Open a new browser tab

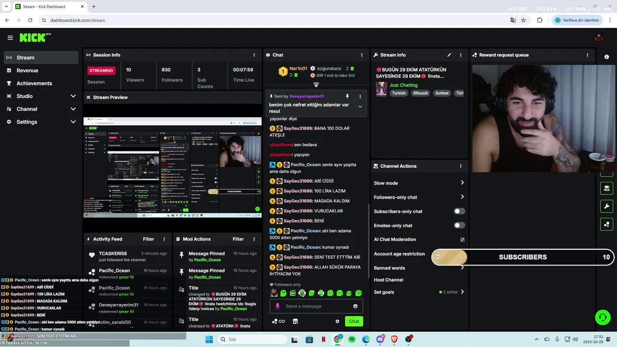point(94,7)
